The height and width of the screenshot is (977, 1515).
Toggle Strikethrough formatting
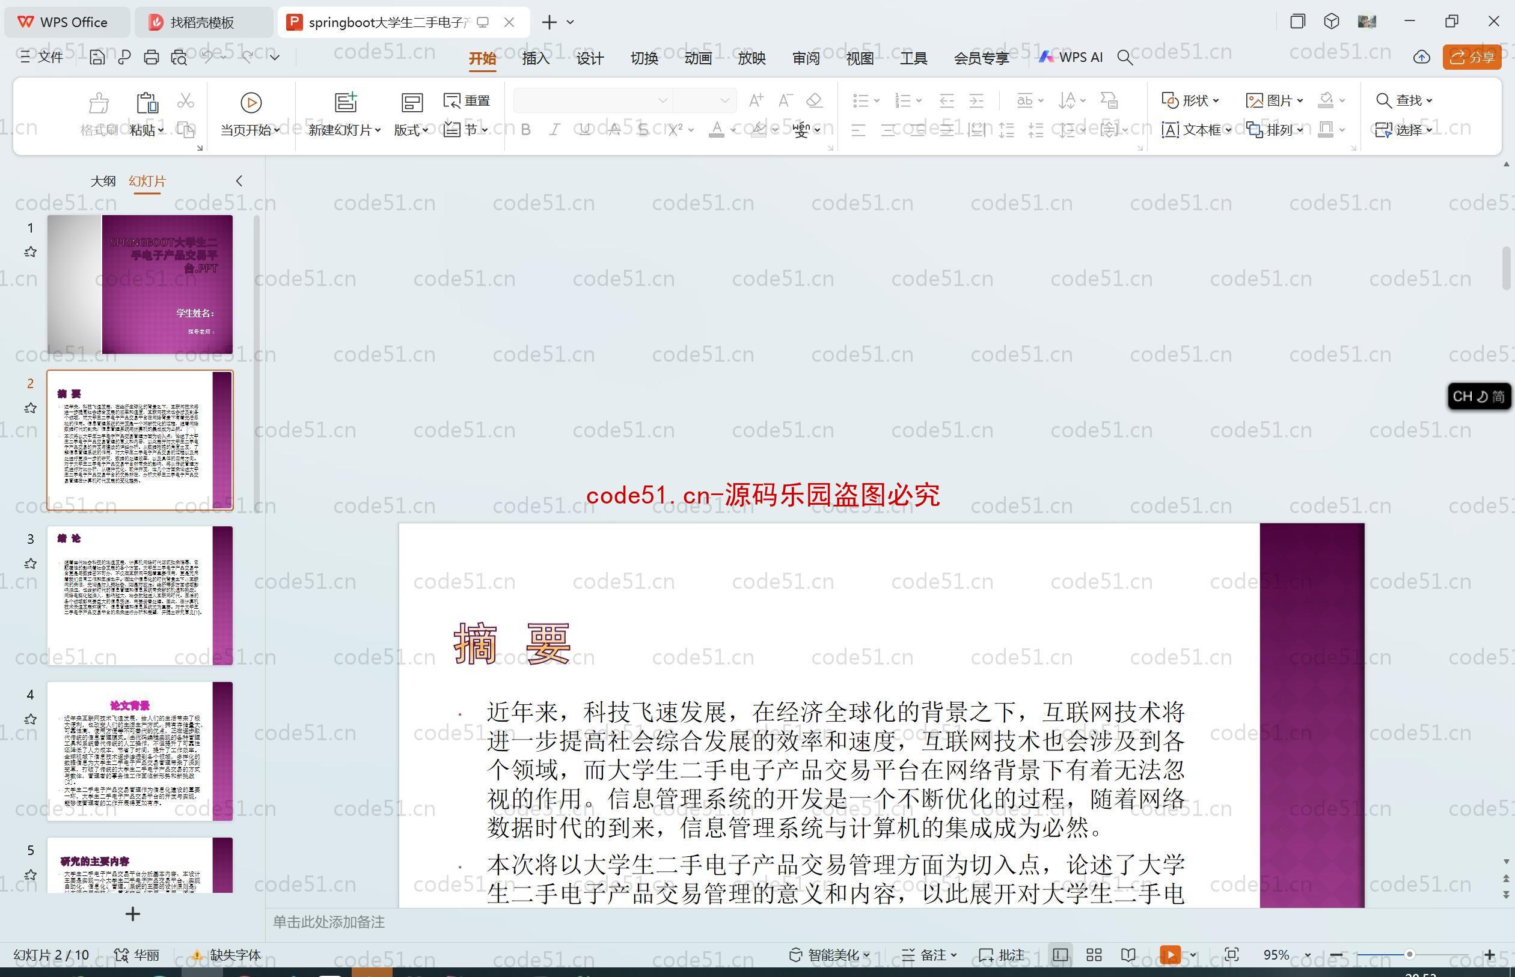pos(614,130)
